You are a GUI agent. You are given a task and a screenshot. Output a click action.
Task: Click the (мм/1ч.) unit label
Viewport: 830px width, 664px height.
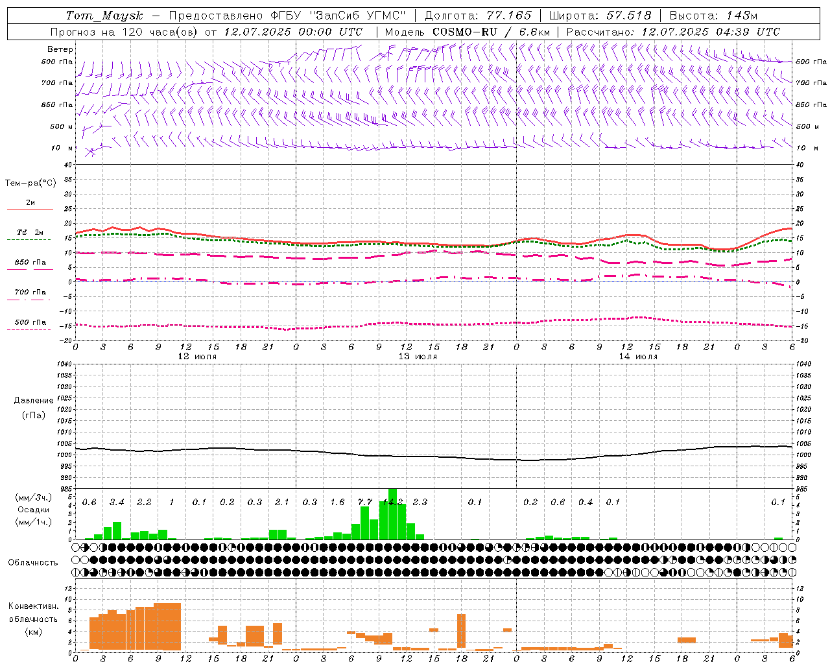point(34,522)
